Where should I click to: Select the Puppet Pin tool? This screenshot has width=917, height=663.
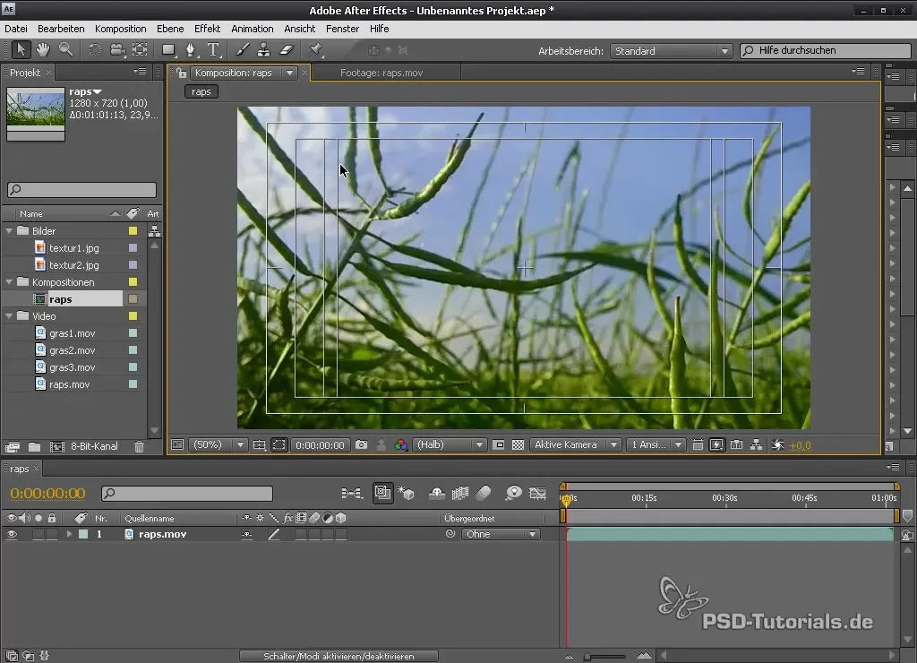pos(316,50)
